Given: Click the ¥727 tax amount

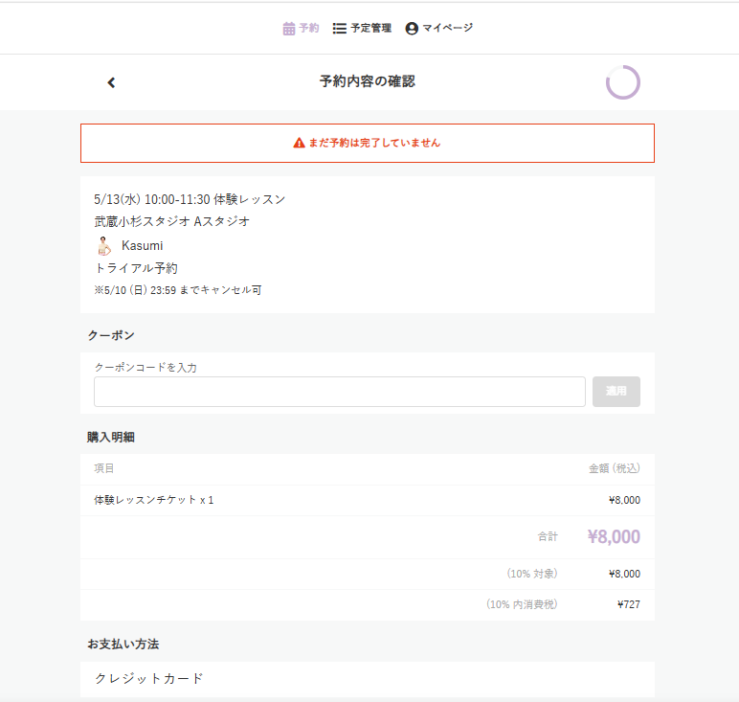Looking at the screenshot, I should (x=629, y=604).
